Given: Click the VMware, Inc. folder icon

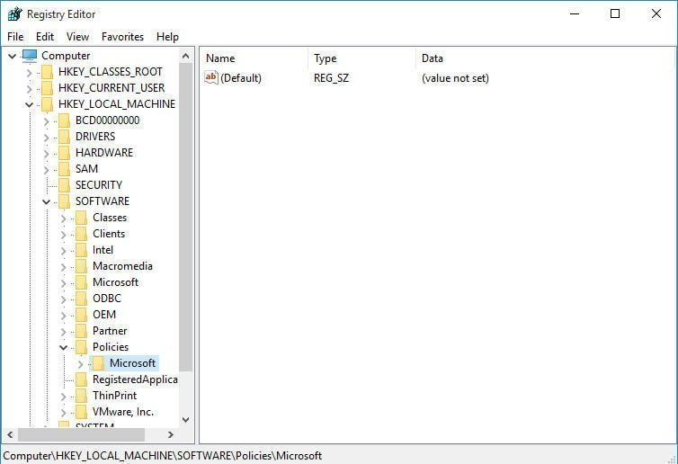Looking at the screenshot, I should 81,412.
